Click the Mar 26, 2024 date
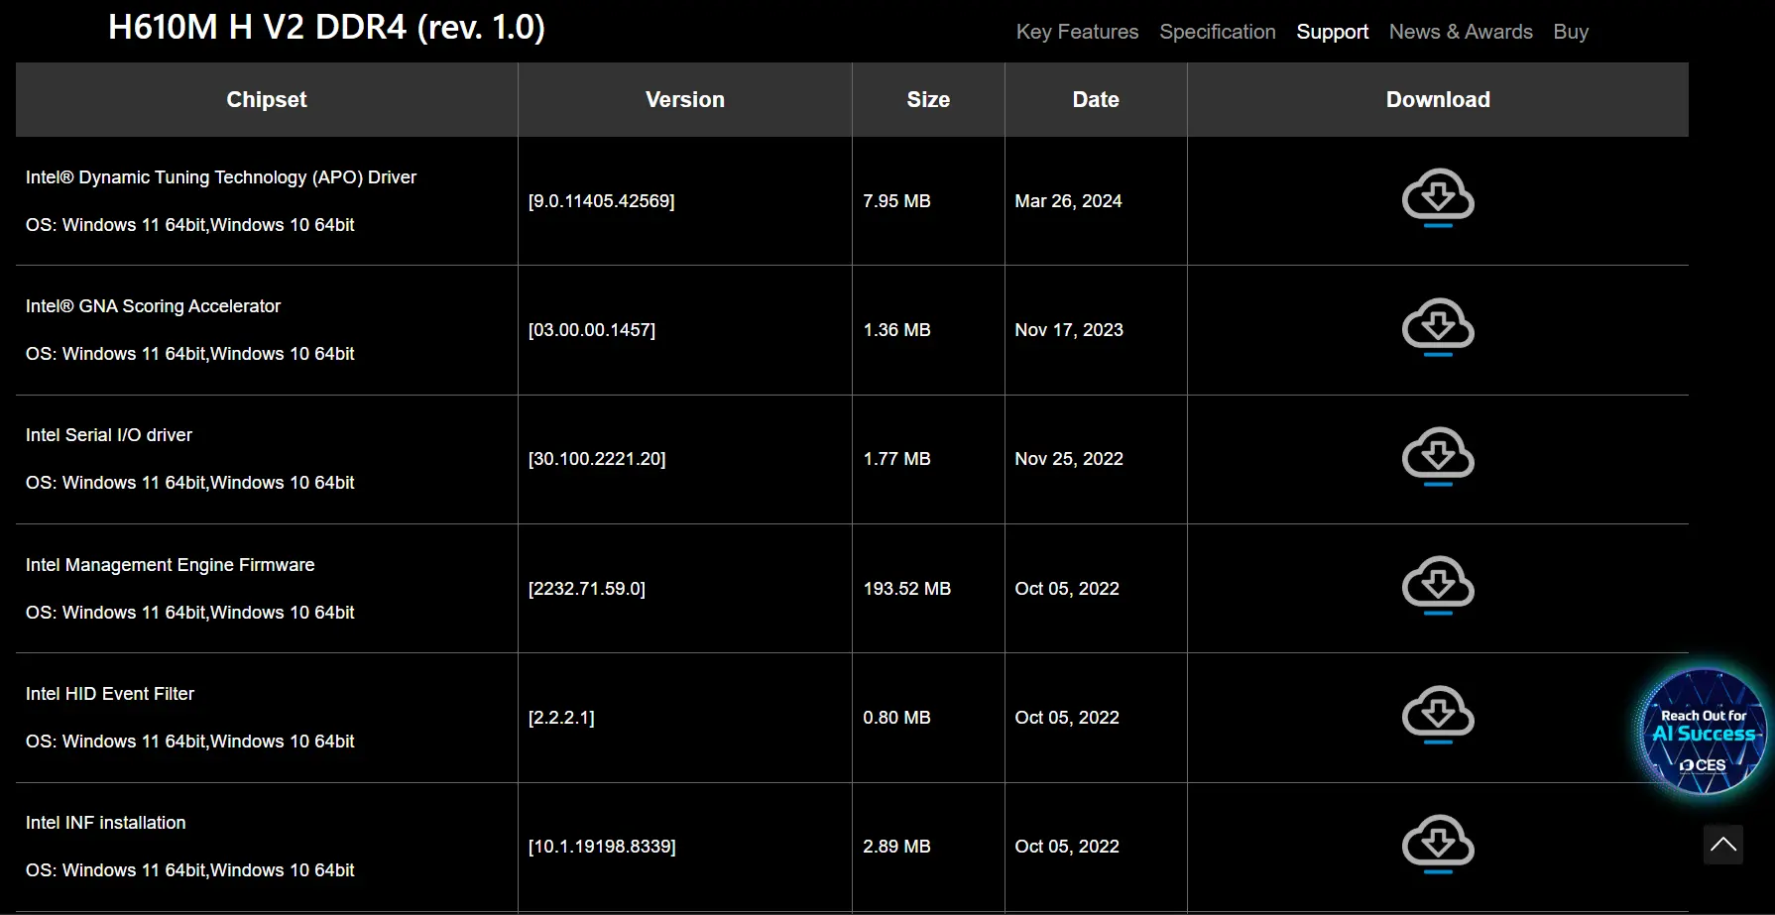The image size is (1775, 915). pos(1068,201)
